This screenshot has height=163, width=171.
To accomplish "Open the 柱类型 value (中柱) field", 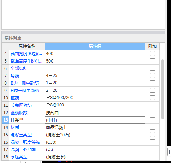I will 95,120.
